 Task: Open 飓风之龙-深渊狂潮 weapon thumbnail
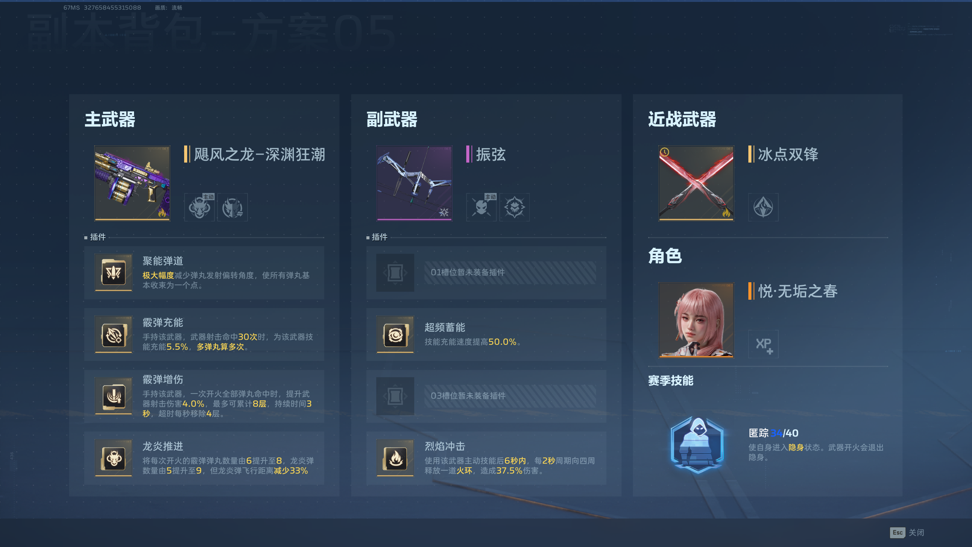coord(132,183)
